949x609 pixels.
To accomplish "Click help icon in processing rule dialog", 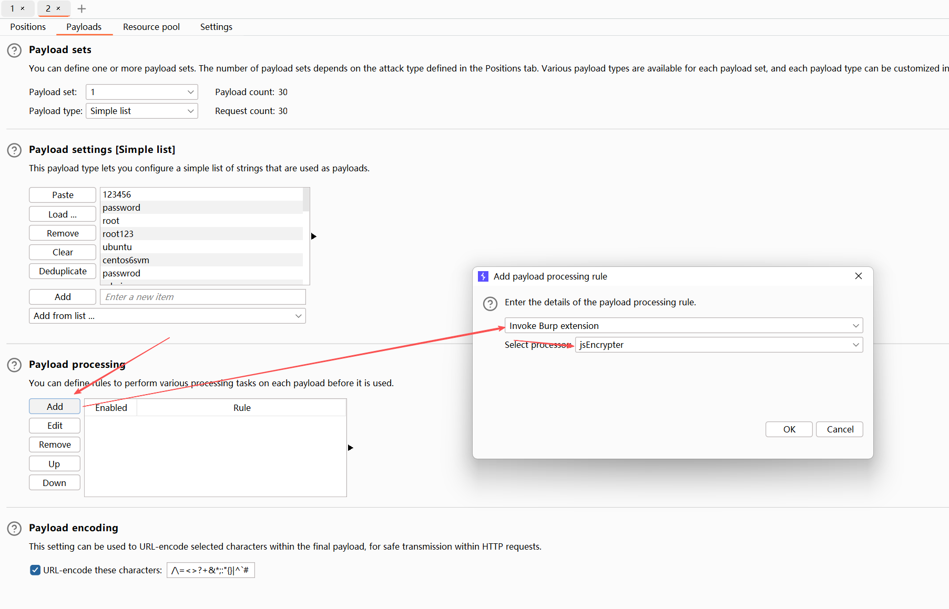I will pyautogui.click(x=490, y=303).
